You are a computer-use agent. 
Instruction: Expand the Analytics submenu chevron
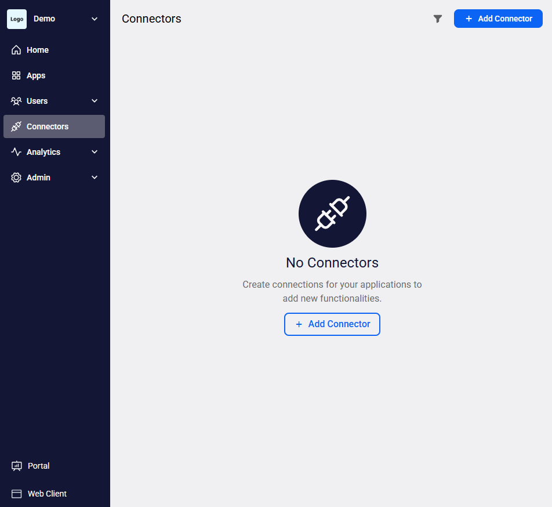(95, 152)
